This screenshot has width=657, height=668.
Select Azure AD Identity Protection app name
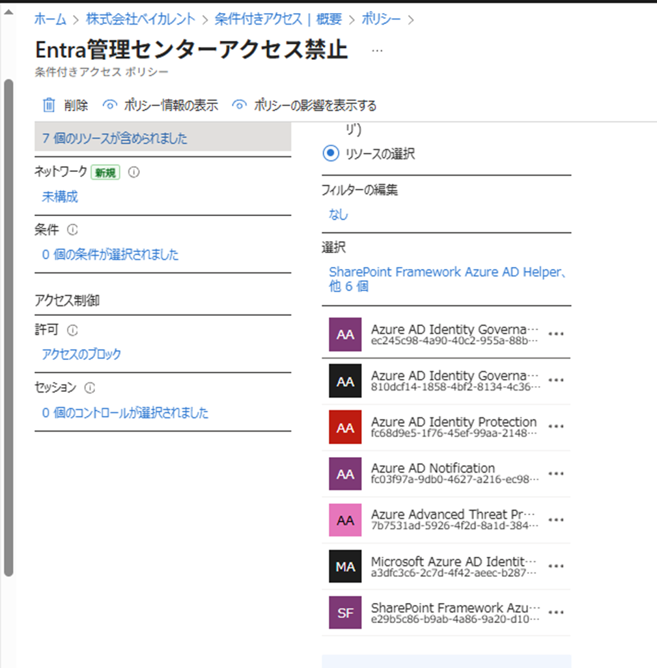454,422
